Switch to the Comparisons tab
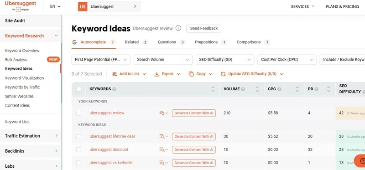365x170 pixels. [253, 42]
